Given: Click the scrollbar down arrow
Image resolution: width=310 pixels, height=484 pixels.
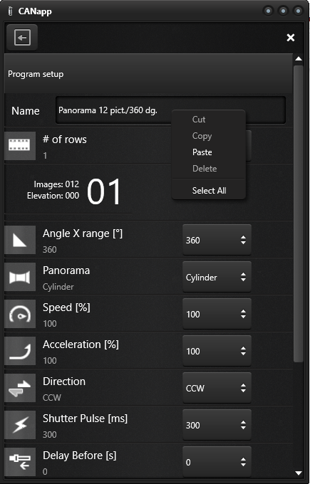Looking at the screenshot, I should [299, 473].
